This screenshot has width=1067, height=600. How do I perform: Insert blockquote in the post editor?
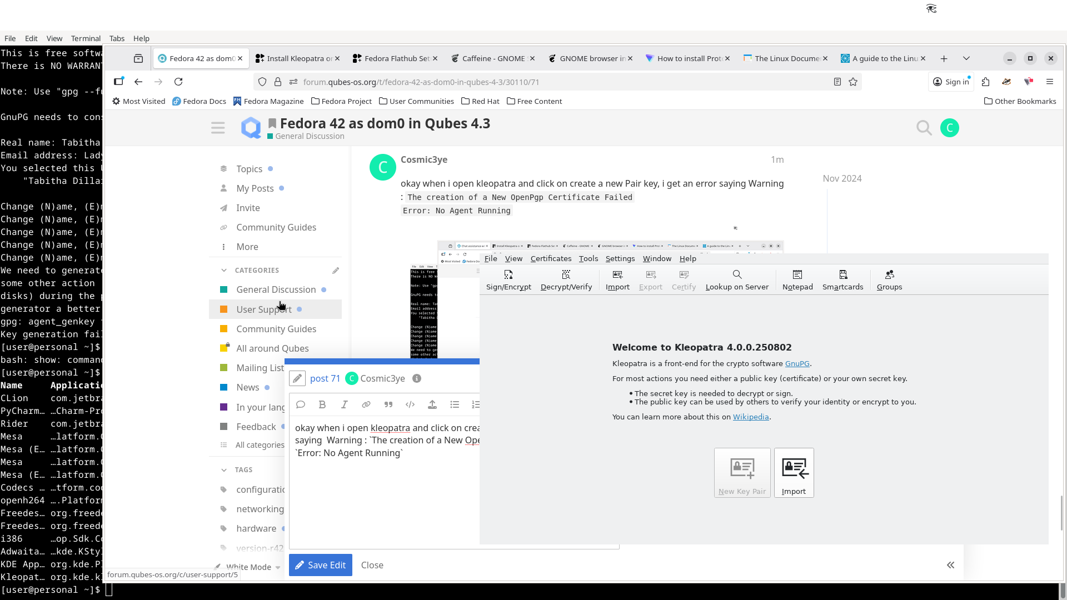tap(388, 404)
